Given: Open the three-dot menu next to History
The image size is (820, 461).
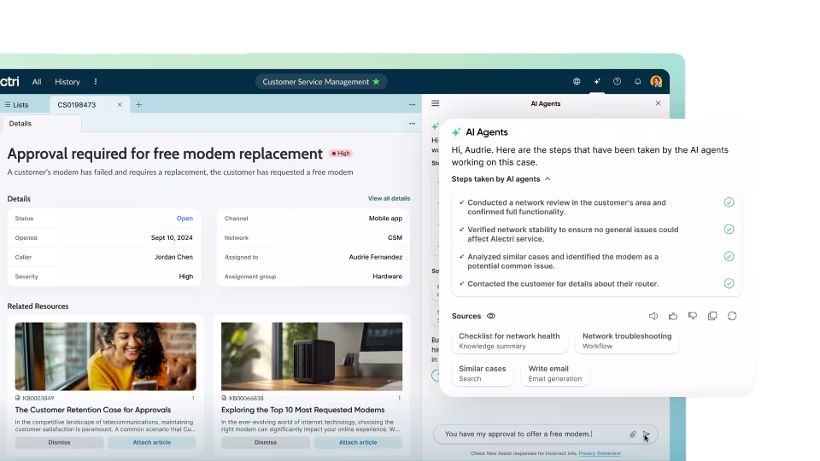Looking at the screenshot, I should point(96,82).
